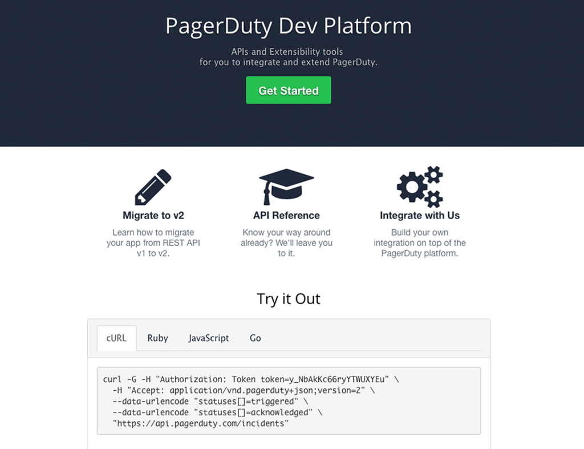584x449 pixels.
Task: Click the curl Authorization Token line
Action: point(251,379)
